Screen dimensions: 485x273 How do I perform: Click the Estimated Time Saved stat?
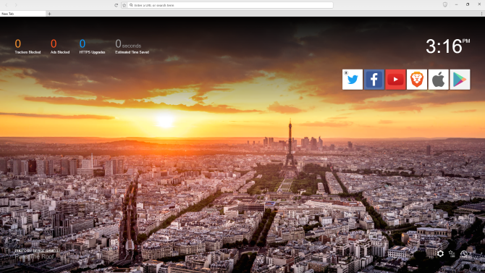point(132,46)
